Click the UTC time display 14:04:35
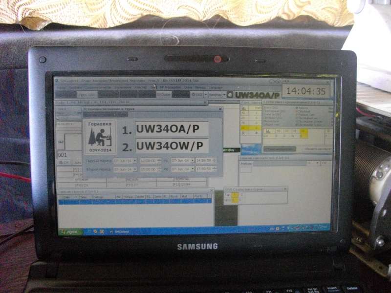The height and width of the screenshot is (293, 391). coord(306,91)
